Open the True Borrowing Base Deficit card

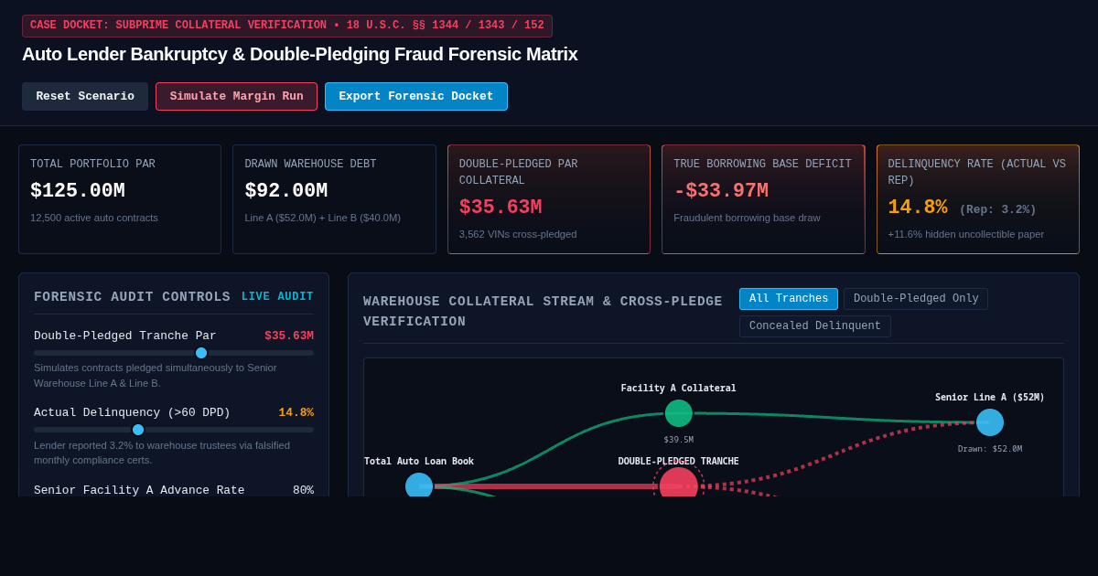coord(763,199)
